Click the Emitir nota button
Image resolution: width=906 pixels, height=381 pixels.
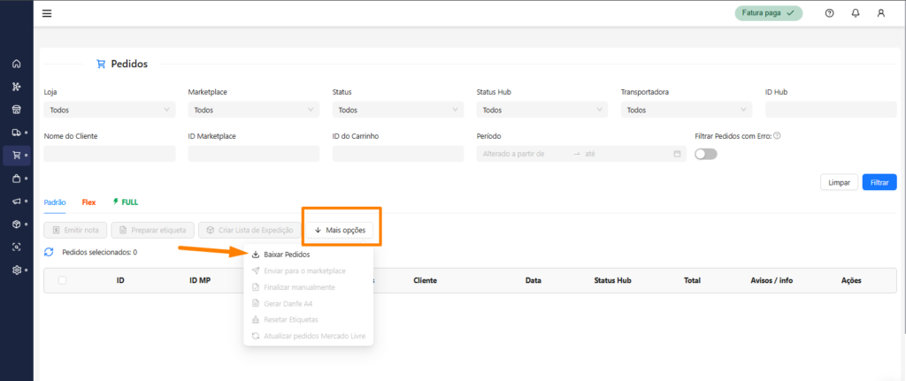[x=75, y=231]
